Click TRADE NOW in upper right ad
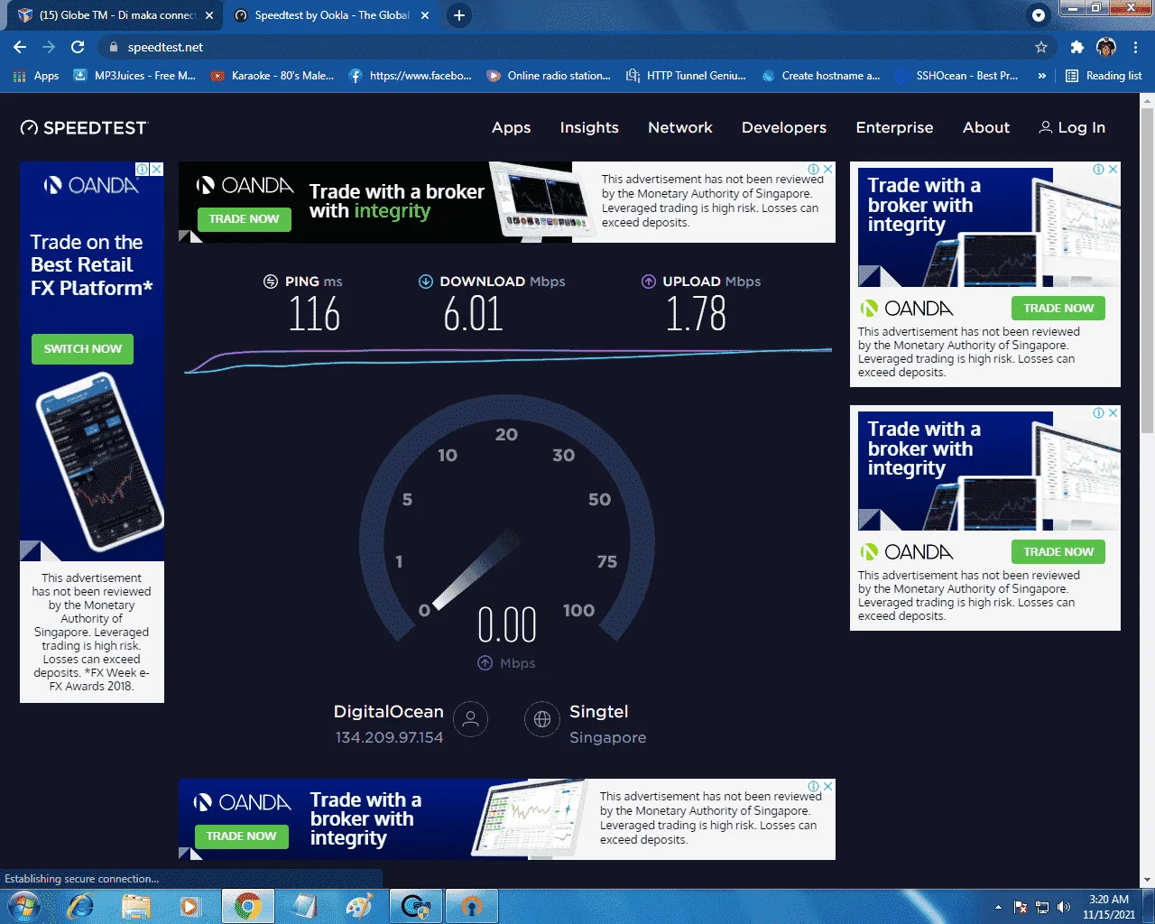Screen dimensions: 1155x924 (1058, 309)
